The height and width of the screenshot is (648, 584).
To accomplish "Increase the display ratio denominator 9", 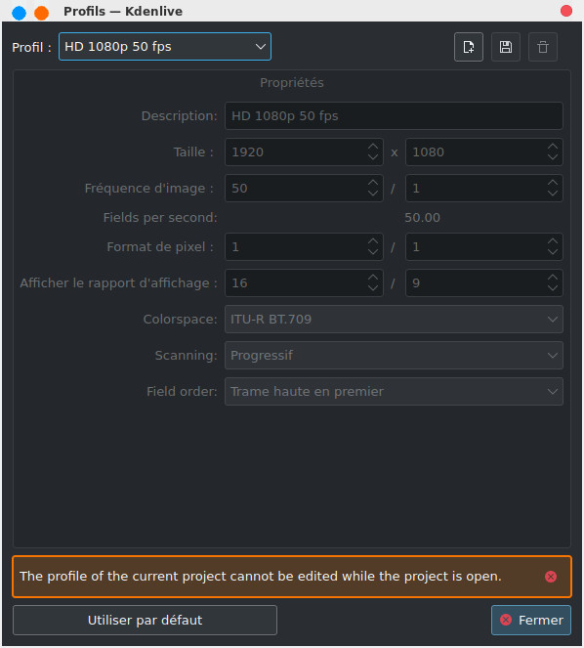I will click(x=553, y=278).
